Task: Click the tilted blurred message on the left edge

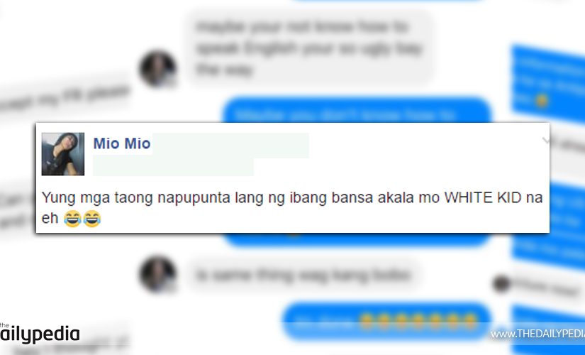Action: (65, 98)
